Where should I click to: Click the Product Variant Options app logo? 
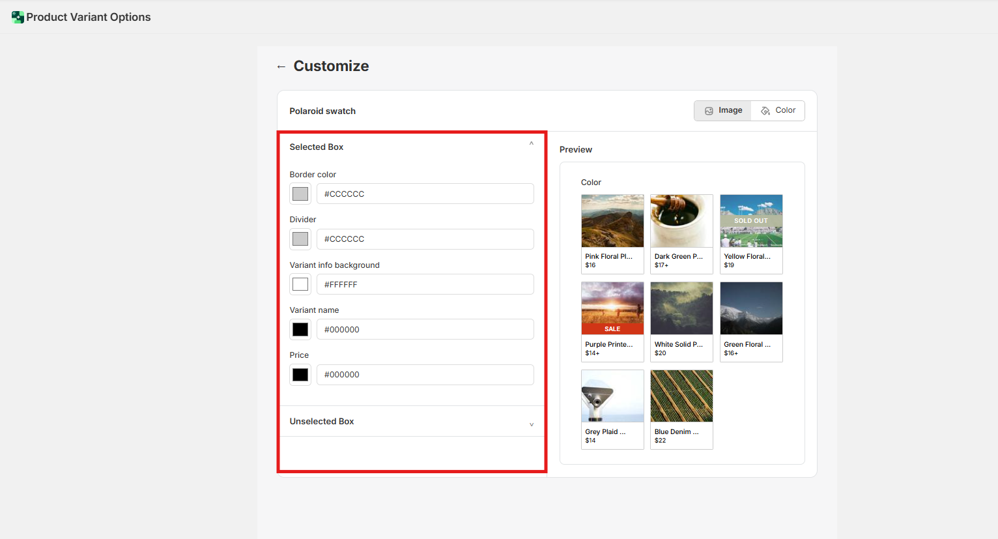click(x=18, y=18)
